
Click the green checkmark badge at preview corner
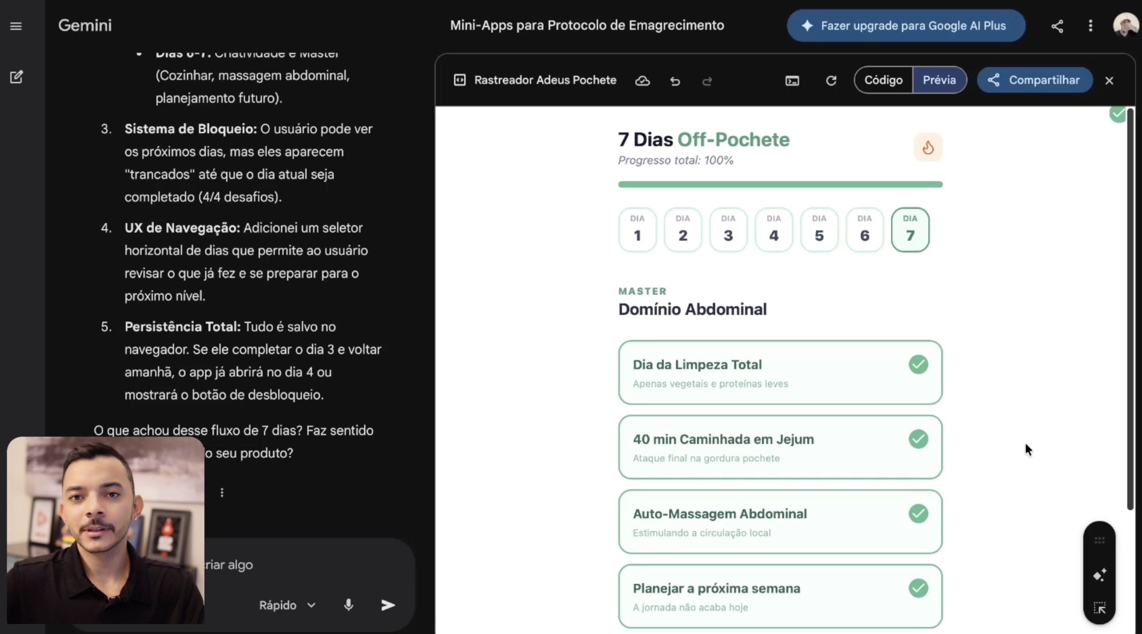pos(1118,114)
